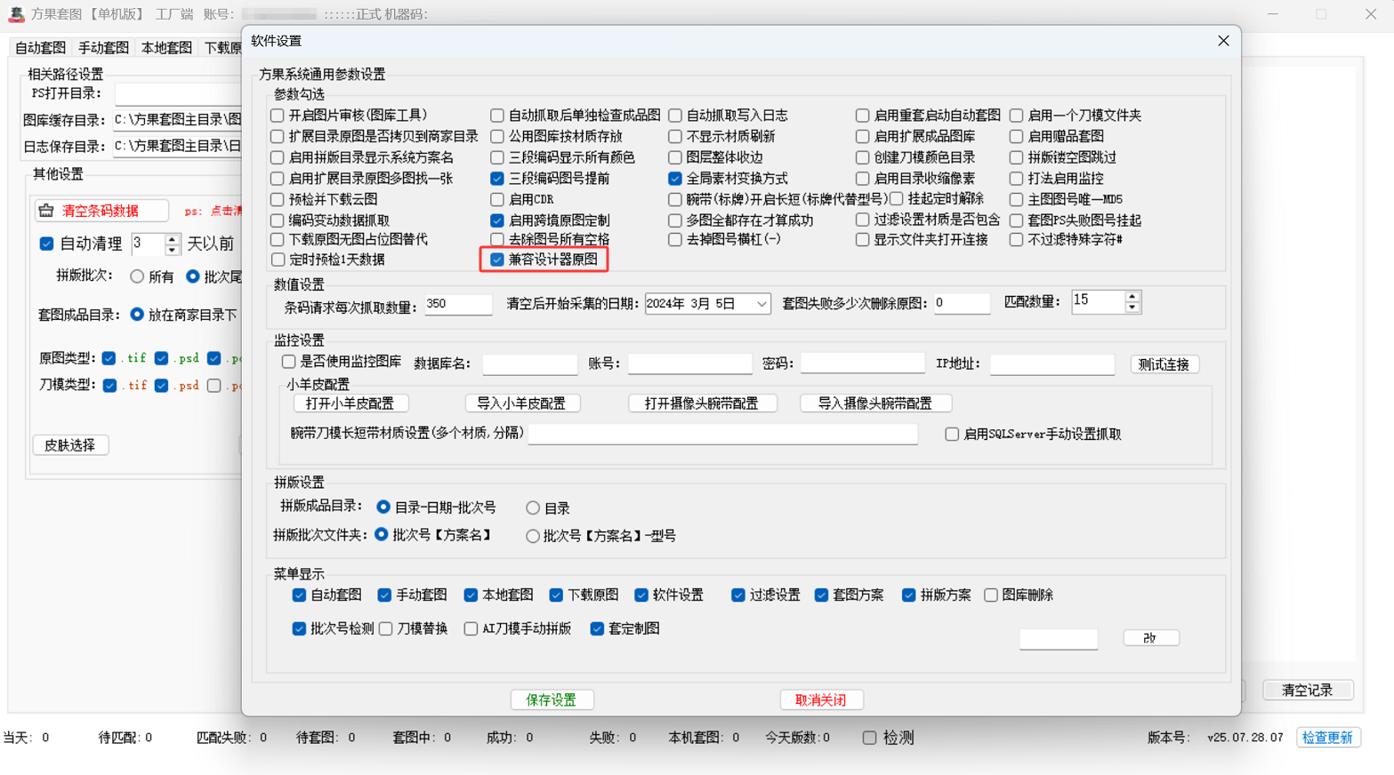Increase the 自动清理 days spinner
This screenshot has height=775, width=1394.
point(172,238)
